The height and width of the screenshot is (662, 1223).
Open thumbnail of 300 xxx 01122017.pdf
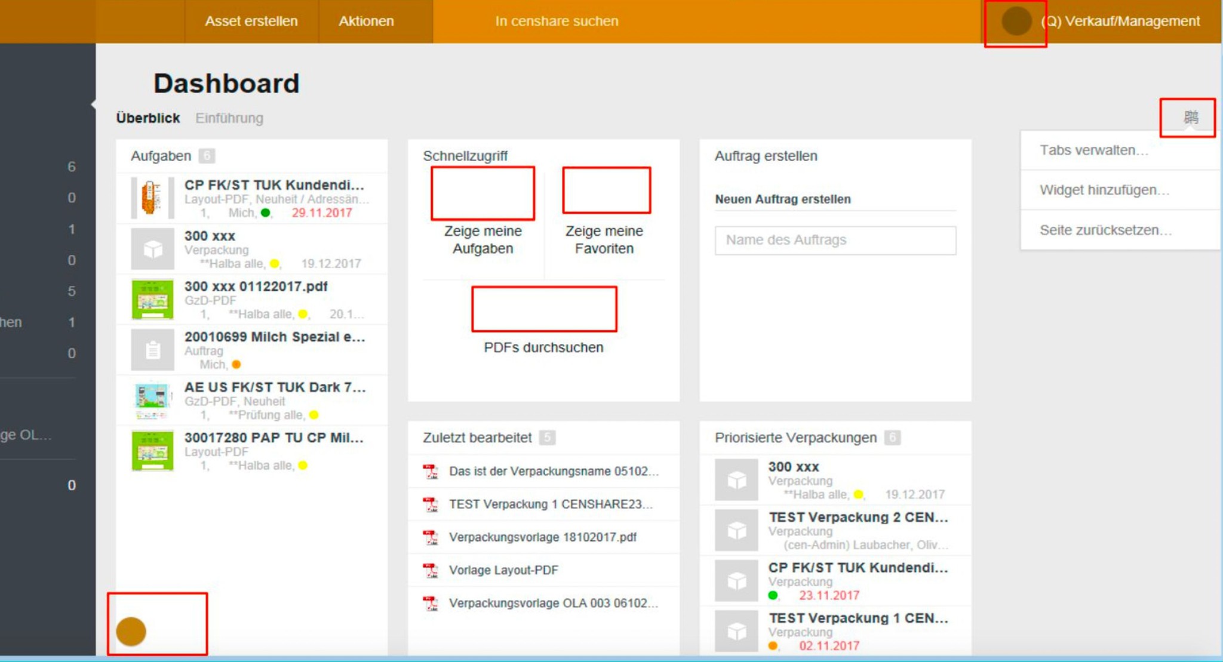153,300
